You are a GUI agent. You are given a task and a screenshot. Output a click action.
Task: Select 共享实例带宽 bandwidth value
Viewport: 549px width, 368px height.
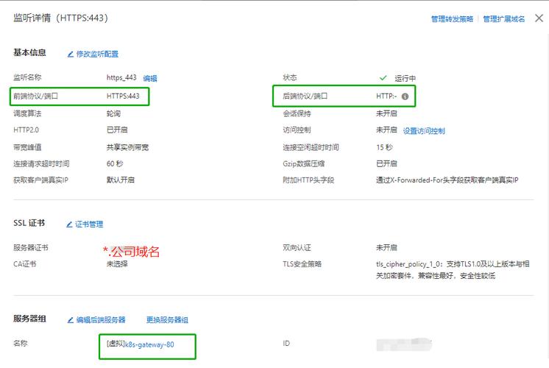pos(127,147)
